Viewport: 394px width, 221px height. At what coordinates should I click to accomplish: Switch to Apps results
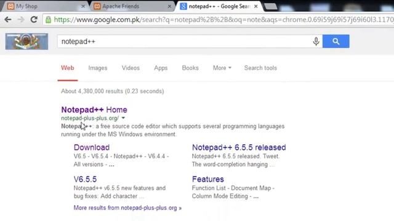(x=161, y=68)
